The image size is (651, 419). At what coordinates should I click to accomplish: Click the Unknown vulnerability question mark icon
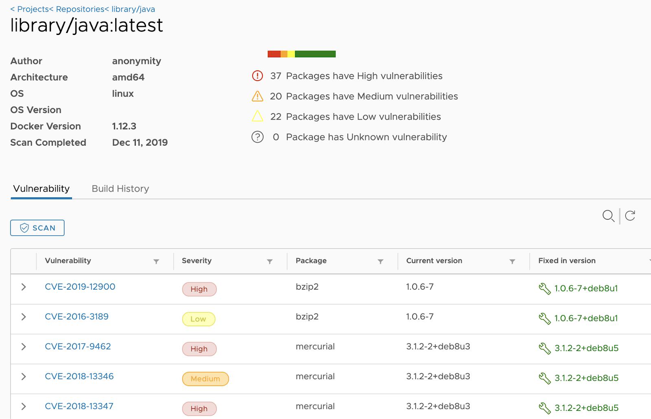pos(258,137)
